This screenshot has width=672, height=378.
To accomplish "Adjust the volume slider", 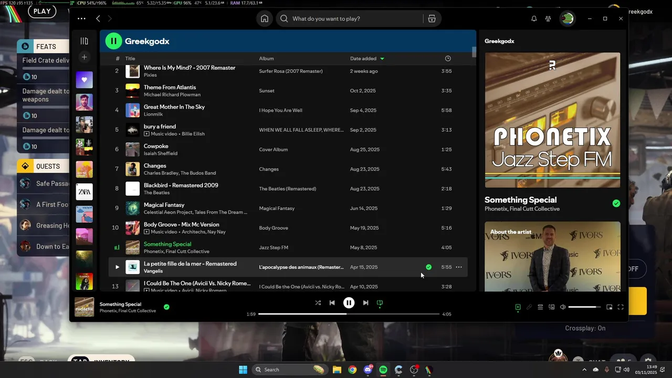I will [x=585, y=307].
